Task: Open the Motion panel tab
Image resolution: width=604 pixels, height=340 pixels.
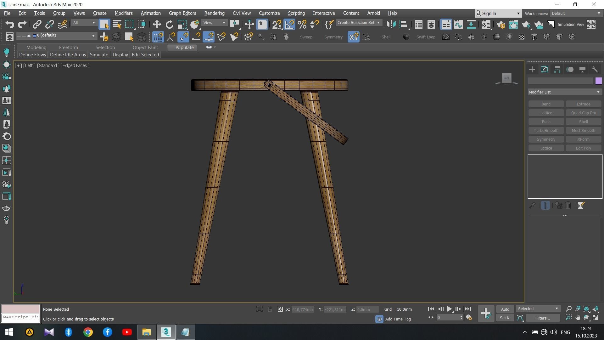Action: click(570, 70)
